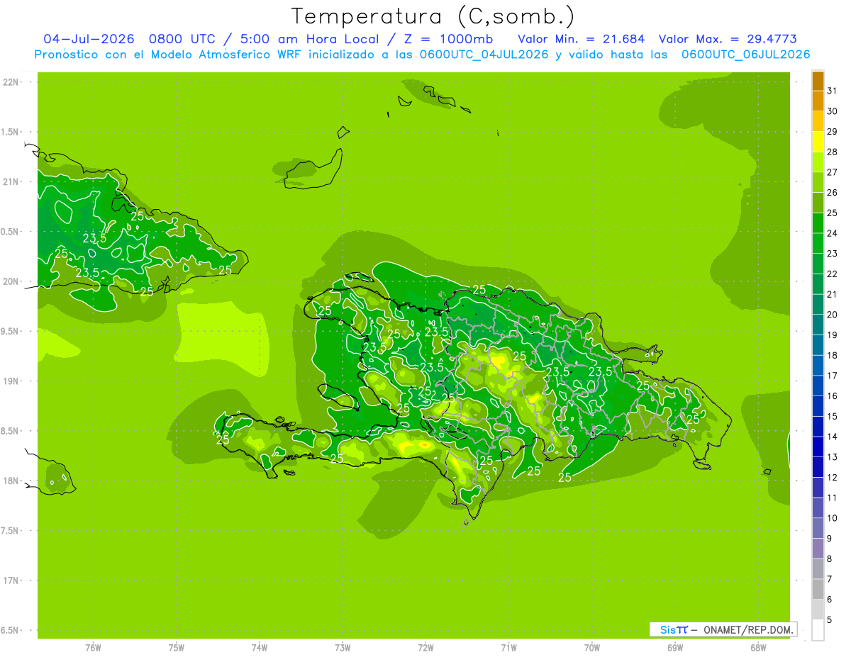
Task: Click the 18N latitude axis label
Action: point(11,481)
